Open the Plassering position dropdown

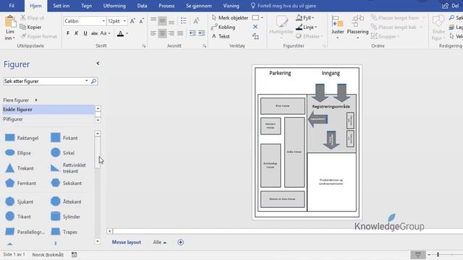pyautogui.click(x=357, y=27)
